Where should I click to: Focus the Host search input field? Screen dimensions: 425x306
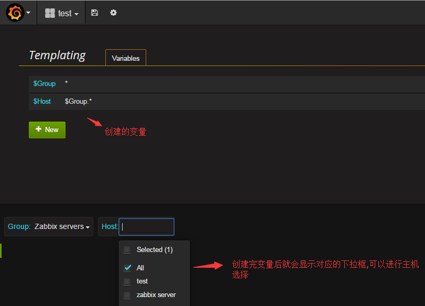[x=146, y=226]
